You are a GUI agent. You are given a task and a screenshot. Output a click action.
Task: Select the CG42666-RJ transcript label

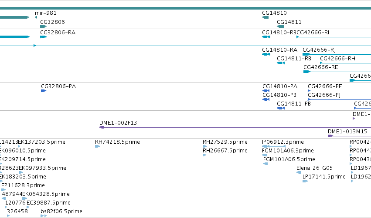tap(319, 50)
